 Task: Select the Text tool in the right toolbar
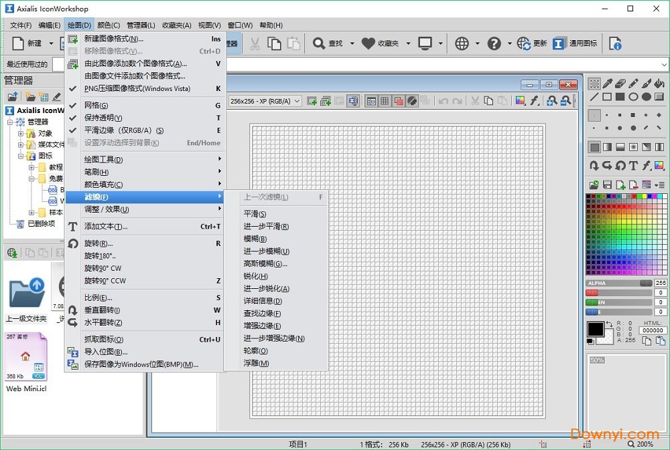coord(633,164)
